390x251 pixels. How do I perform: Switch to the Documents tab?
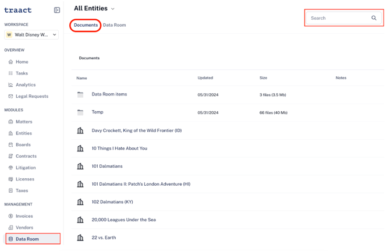(x=86, y=25)
